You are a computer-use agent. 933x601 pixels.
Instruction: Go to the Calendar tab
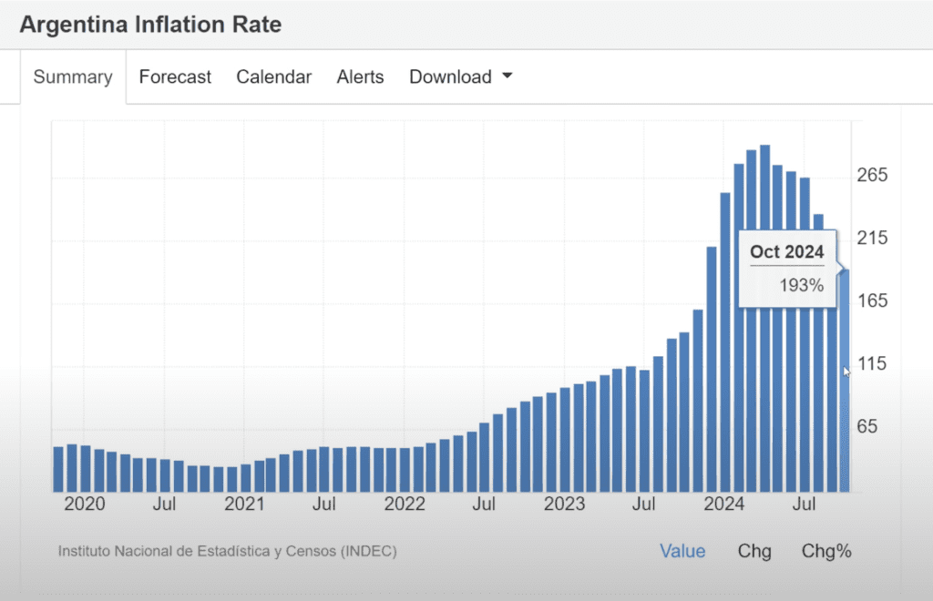tap(273, 77)
